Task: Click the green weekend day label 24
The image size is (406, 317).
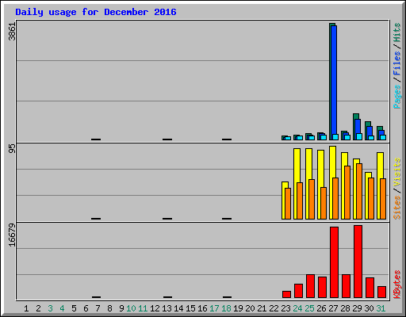Action: [x=297, y=308]
